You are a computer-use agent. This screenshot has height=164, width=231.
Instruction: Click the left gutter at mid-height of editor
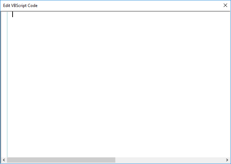click(x=4, y=84)
